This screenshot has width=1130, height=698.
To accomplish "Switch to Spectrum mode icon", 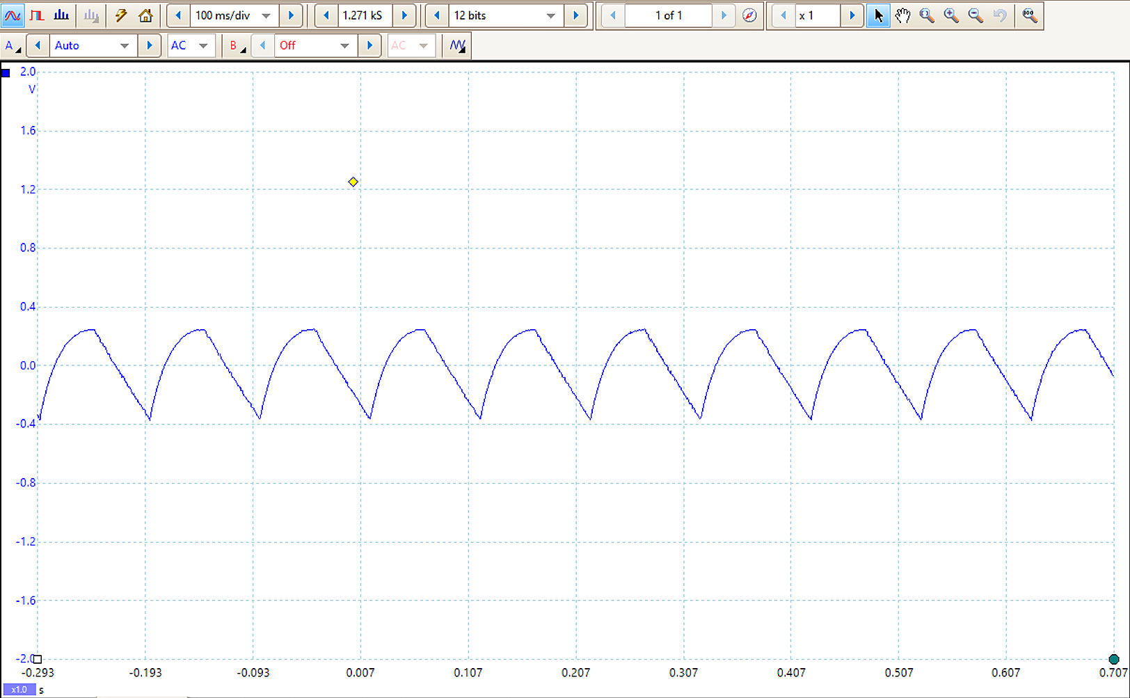I will (x=61, y=15).
